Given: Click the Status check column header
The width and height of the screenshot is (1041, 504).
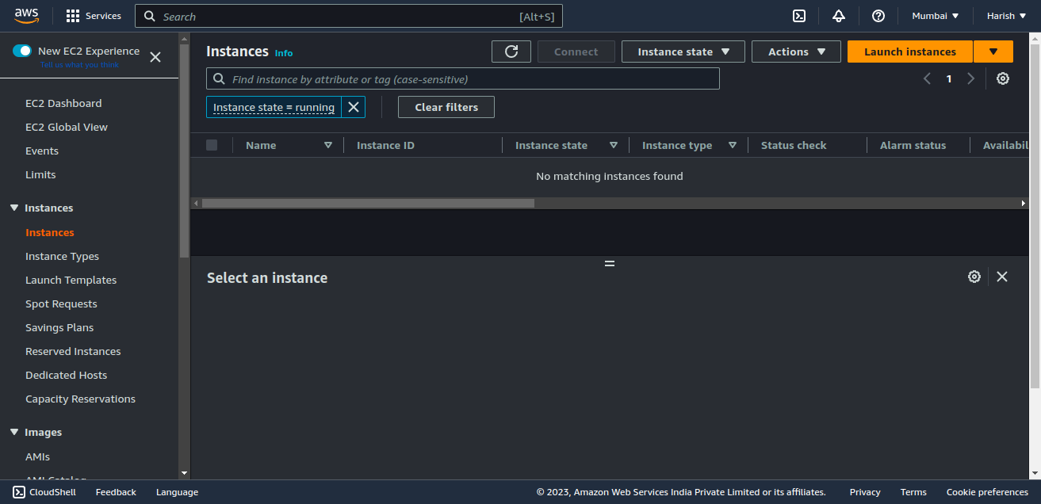Looking at the screenshot, I should pos(794,145).
